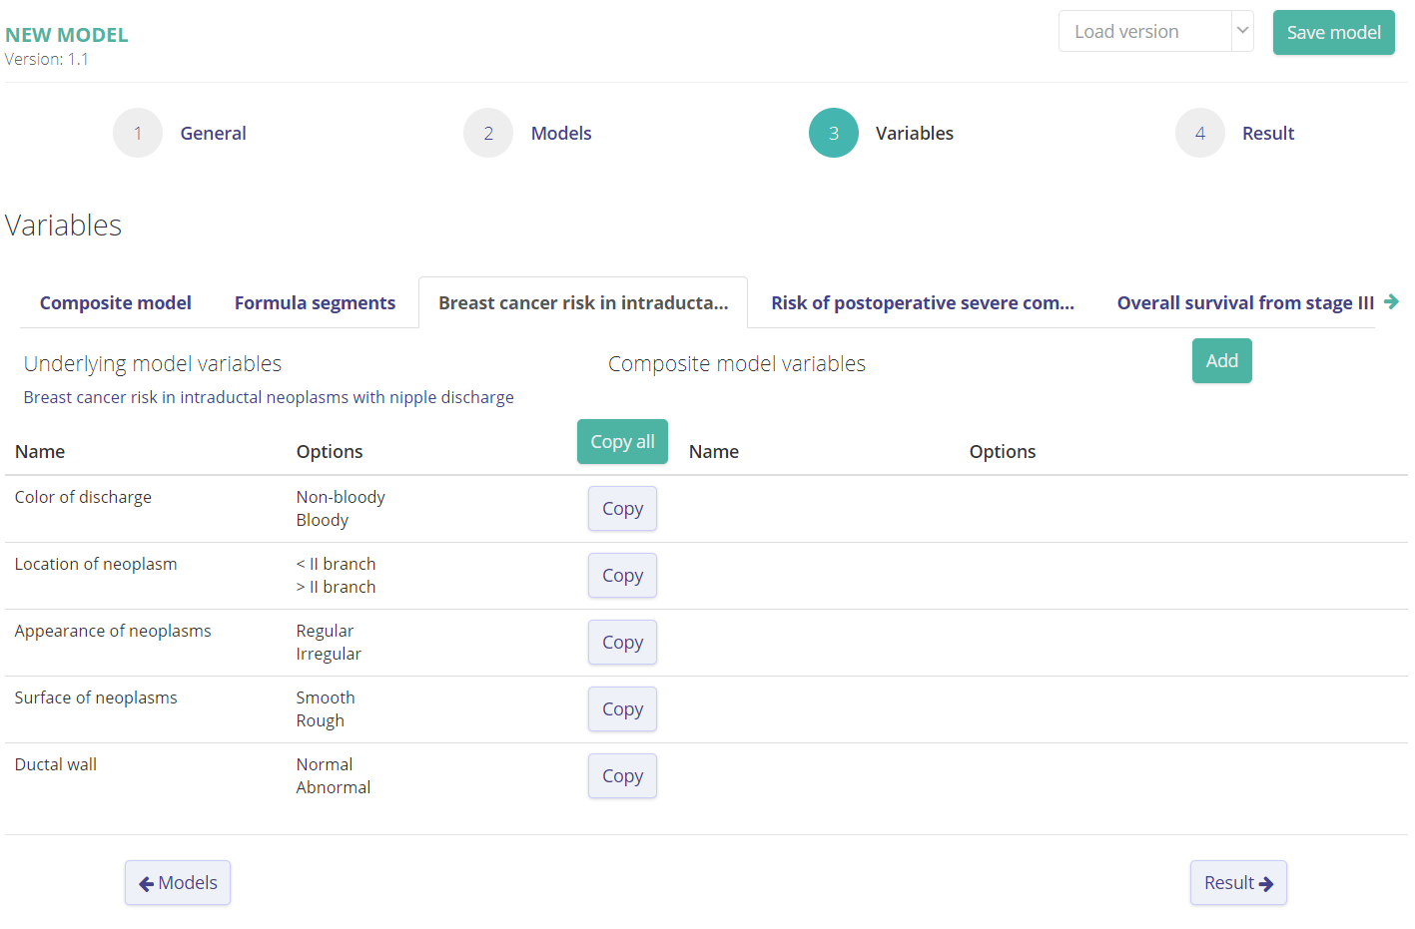Image resolution: width=1415 pixels, height=929 pixels.
Task: Proceed to Result with right arrow button
Action: 1238,883
